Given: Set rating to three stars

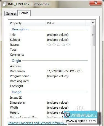Looking at the screenshot, I should (58, 45).
